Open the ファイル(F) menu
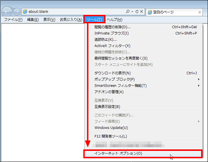Image resolution: width=208 pixels, height=162 pixels. [13, 20]
